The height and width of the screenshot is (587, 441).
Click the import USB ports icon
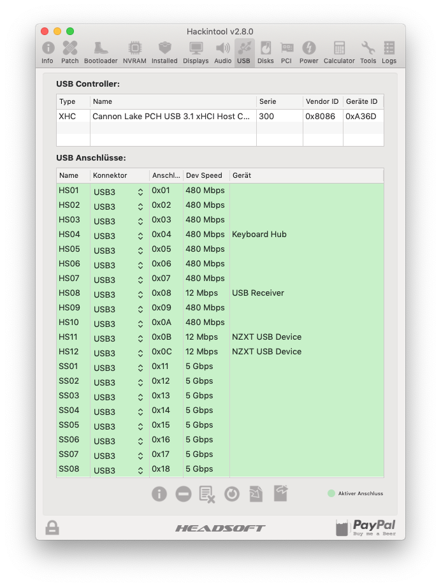coord(256,494)
